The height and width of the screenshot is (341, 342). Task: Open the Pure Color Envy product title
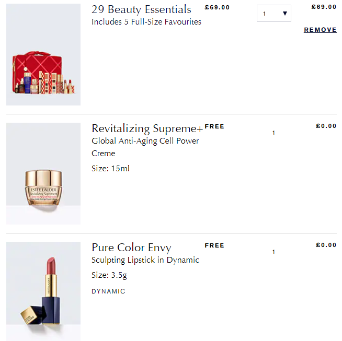(x=132, y=248)
